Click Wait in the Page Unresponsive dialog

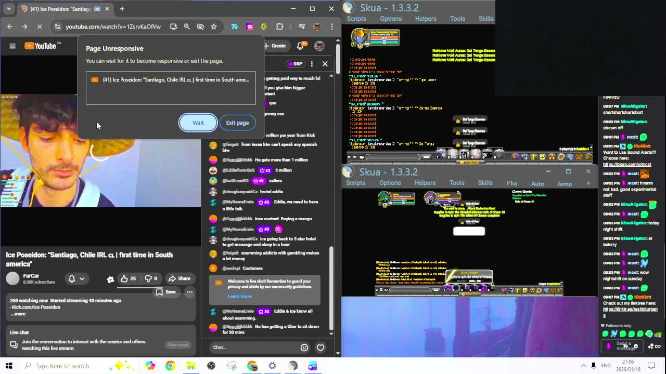pos(198,123)
